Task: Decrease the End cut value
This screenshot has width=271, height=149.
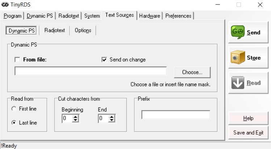Action: pyautogui.click(x=112, y=120)
